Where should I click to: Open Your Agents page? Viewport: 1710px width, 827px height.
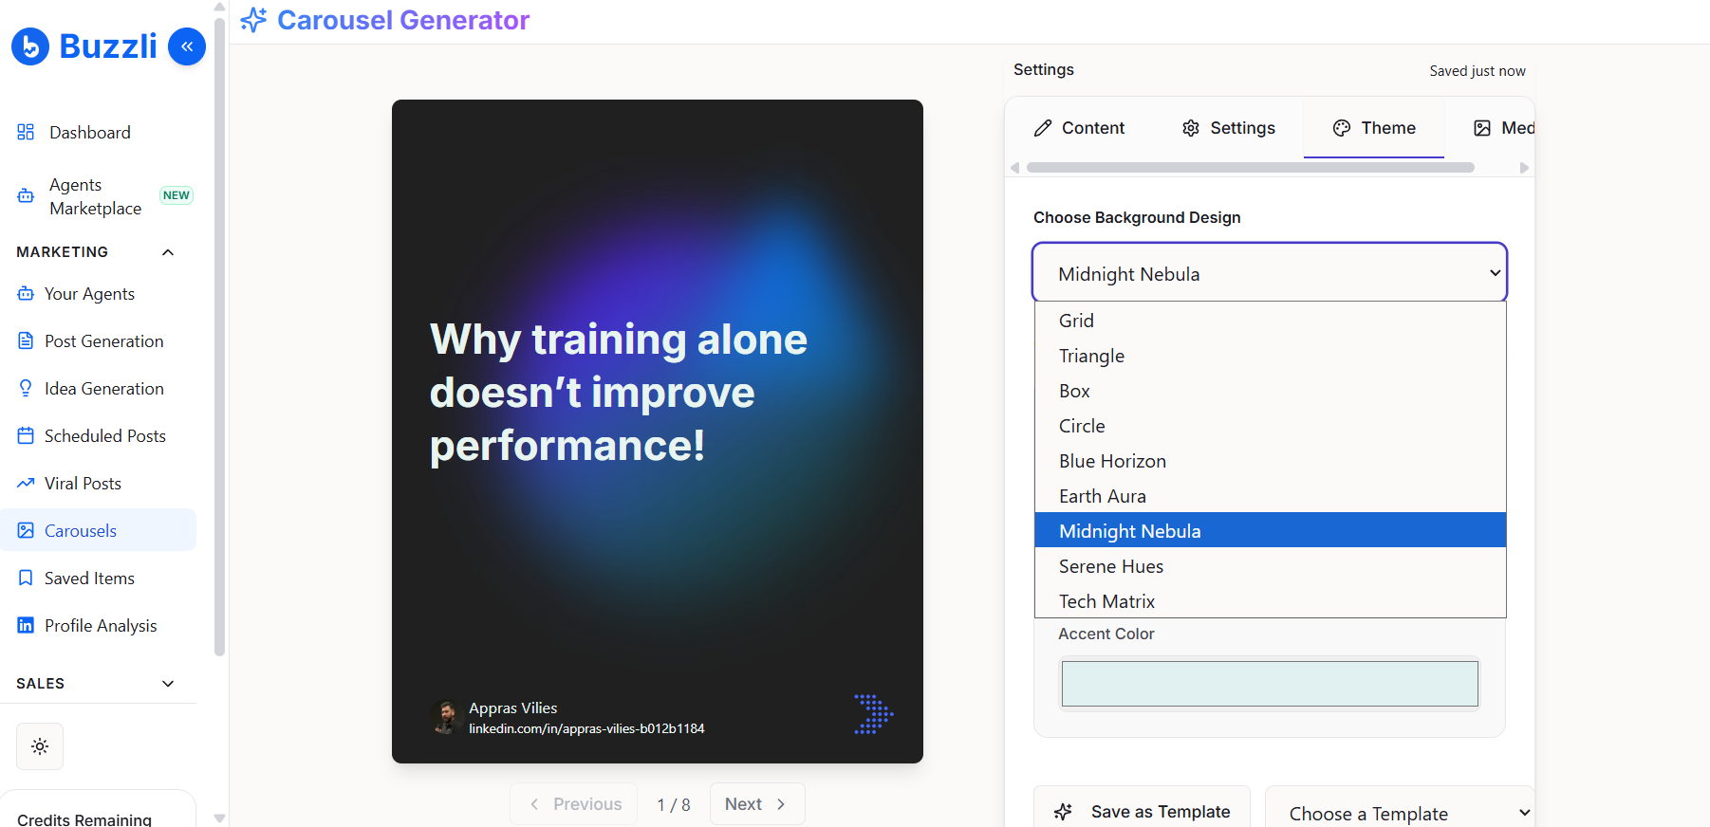coord(89,294)
